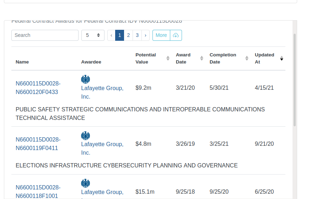Open contract N6600115D0028-N6600120F0433 link

click(38, 88)
